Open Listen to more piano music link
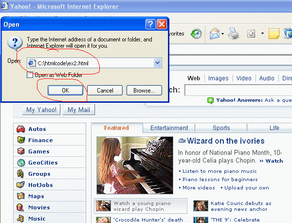Screen dimensions: 292x223 click(x=219, y=171)
